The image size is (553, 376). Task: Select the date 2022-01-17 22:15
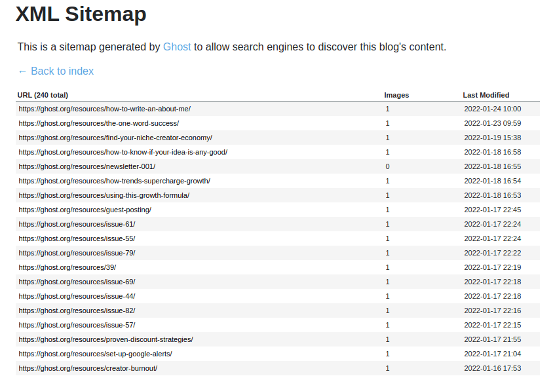click(x=492, y=325)
